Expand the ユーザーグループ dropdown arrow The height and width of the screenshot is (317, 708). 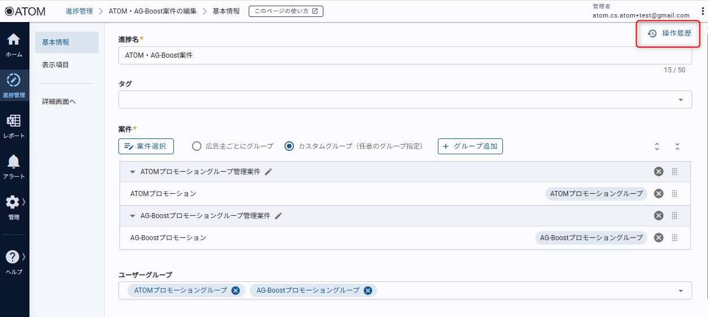680,290
